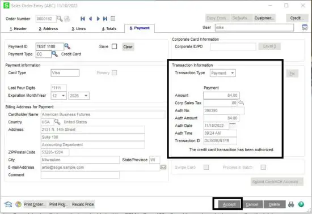Click the Print Order button
312x214 pixels.
pos(35,204)
